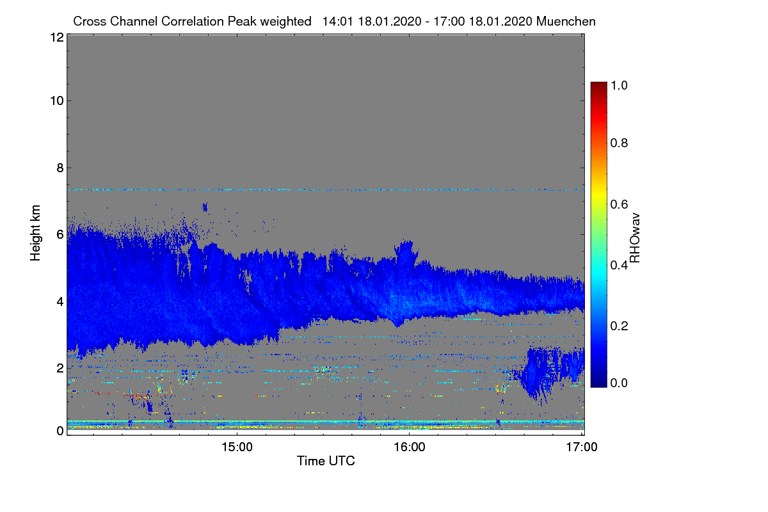The width and height of the screenshot is (768, 512).
Task: Click the 2 height axis label
Action: pos(60,367)
